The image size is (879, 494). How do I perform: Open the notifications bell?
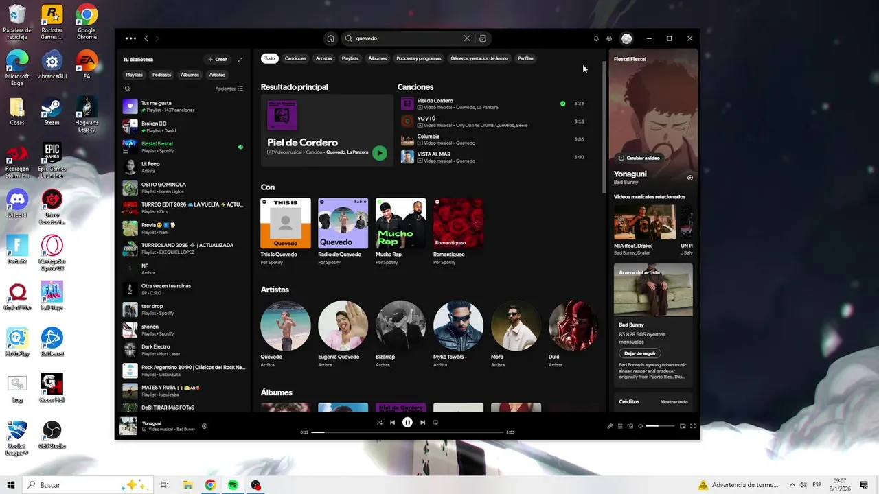tap(596, 38)
